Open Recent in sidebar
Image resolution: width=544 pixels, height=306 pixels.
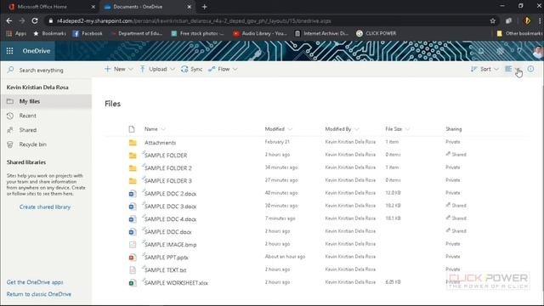coord(46,116)
